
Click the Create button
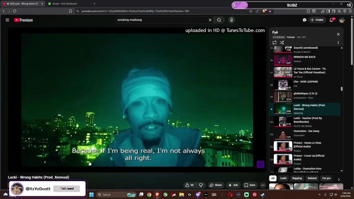click(317, 20)
